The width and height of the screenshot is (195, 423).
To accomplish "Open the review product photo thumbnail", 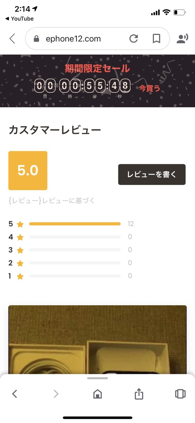I will click(97, 339).
